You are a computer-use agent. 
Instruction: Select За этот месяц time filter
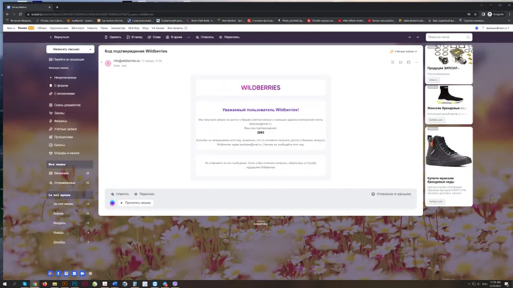click(70, 204)
